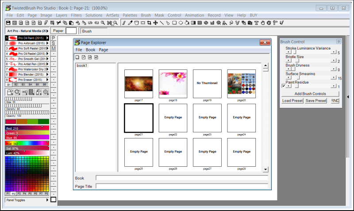Select the Crop tool icon
Image resolution: width=354 pixels, height=211 pixels.
point(149,23)
